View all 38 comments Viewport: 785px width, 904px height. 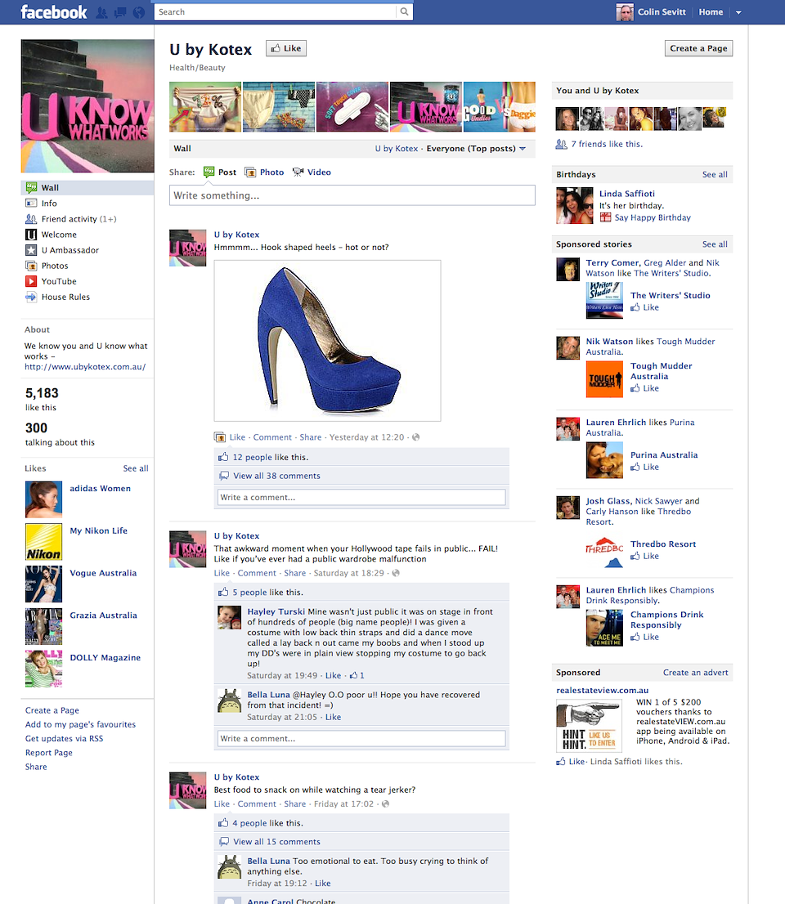[x=276, y=476]
